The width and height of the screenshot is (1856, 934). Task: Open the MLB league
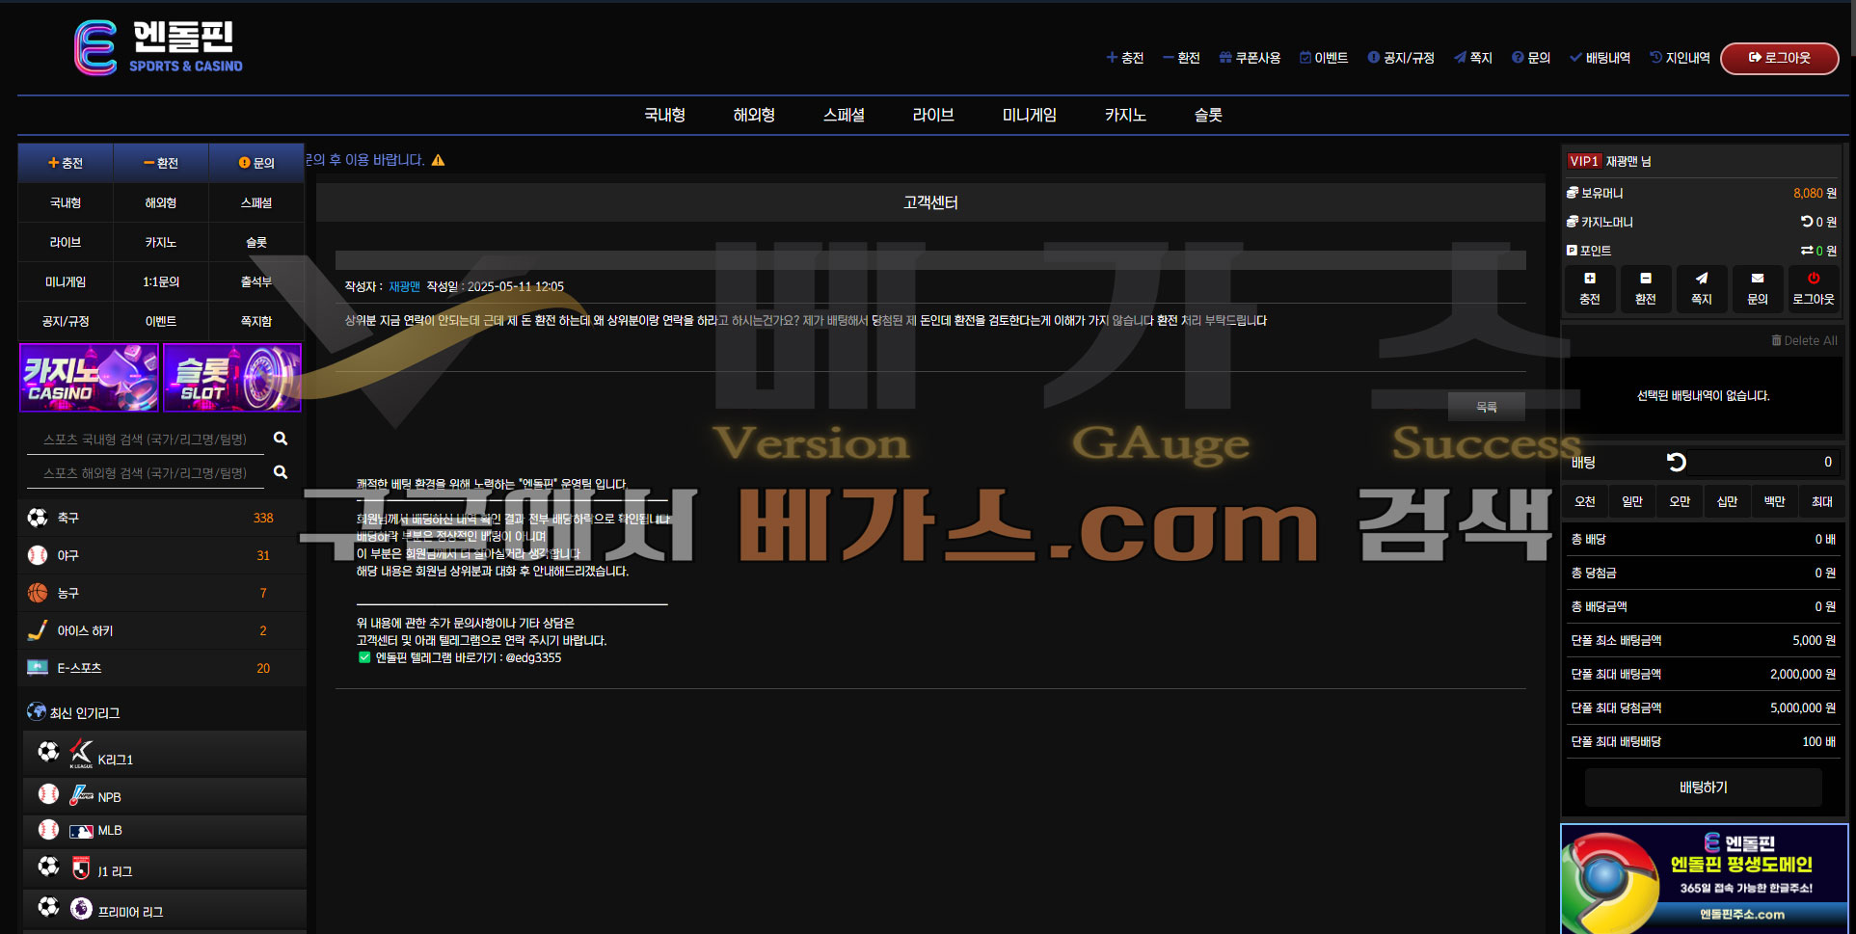[164, 830]
